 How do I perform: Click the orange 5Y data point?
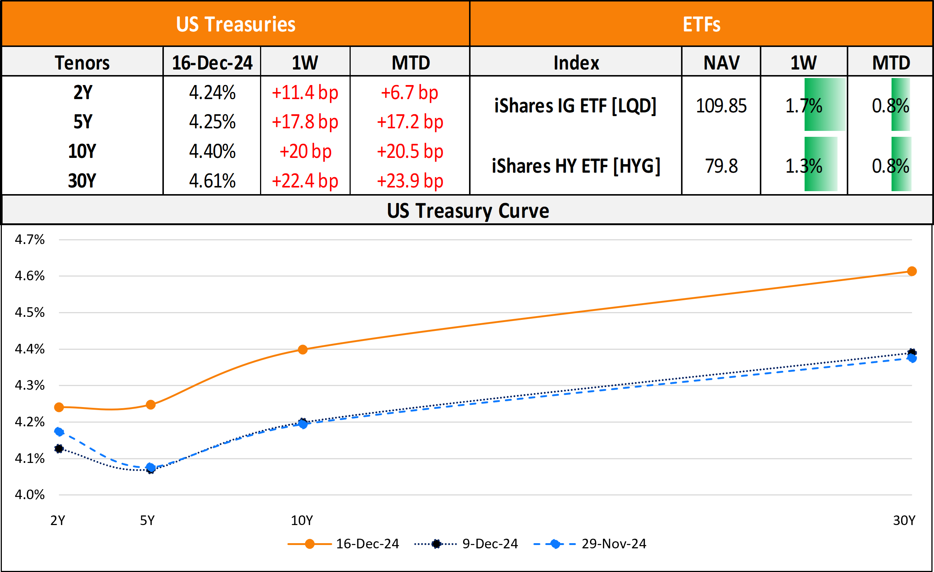pos(151,405)
